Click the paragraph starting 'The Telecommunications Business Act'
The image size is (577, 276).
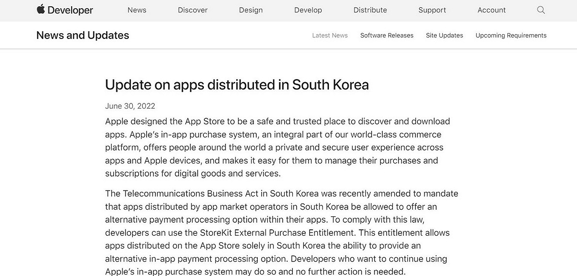[282, 233]
